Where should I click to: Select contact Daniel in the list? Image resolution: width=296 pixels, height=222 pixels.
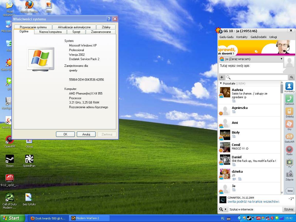pos(249,160)
